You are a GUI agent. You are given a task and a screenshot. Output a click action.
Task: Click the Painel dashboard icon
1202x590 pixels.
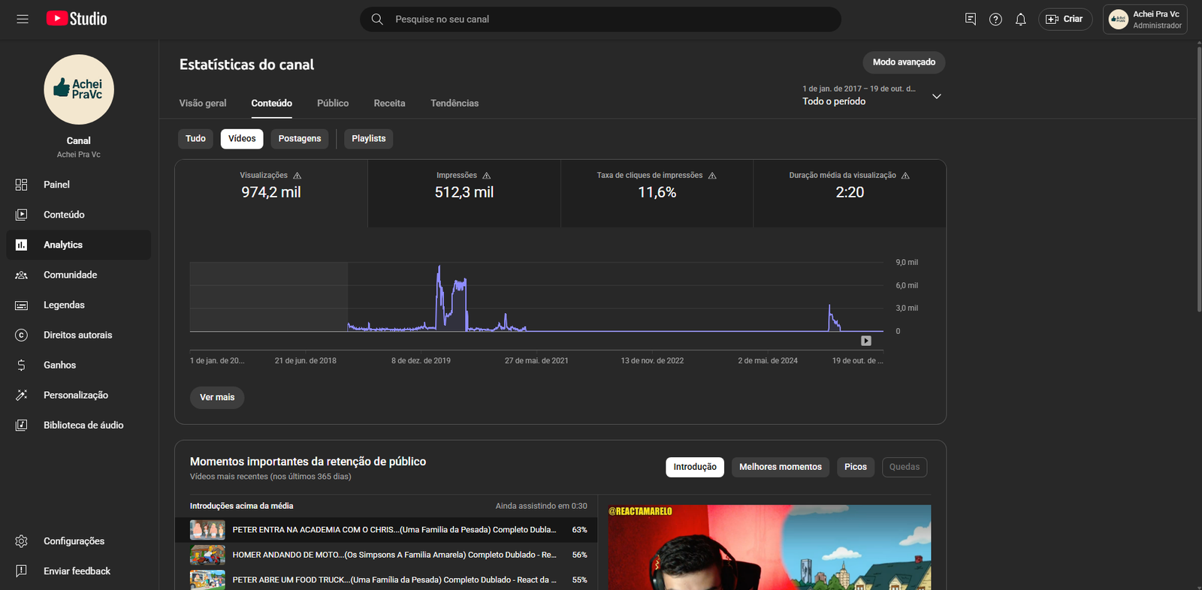[x=21, y=185]
